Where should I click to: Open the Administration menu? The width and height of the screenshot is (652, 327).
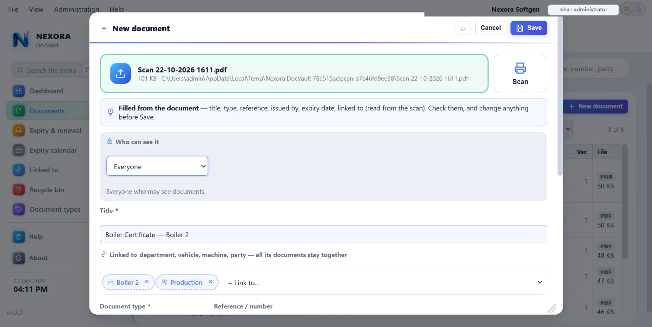(76, 9)
